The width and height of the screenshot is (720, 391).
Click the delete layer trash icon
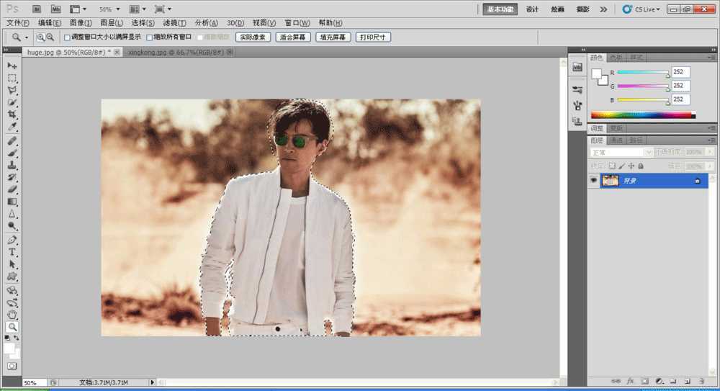701,380
